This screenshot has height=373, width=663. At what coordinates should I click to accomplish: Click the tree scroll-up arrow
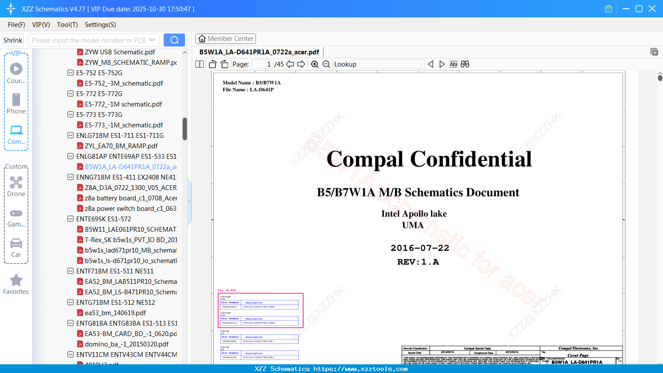pyautogui.click(x=185, y=52)
